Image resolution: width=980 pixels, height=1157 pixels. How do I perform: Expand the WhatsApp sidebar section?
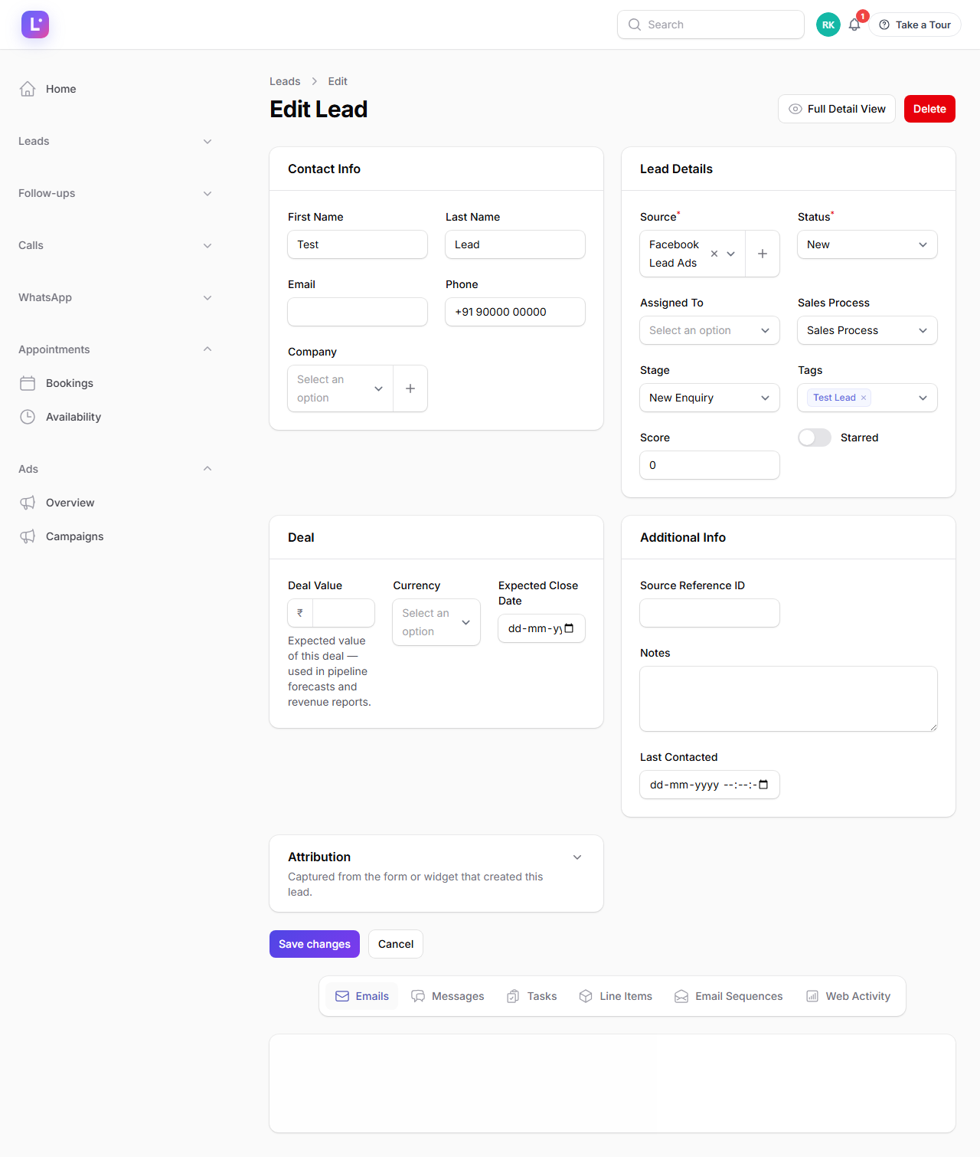tap(115, 297)
